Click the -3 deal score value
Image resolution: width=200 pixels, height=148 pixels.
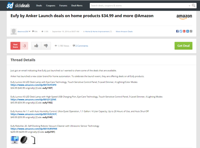tap(24, 46)
